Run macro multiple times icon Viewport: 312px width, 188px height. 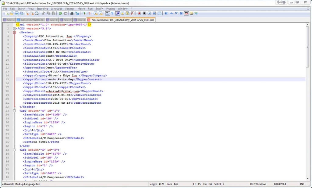pyautogui.click(x=154, y=13)
